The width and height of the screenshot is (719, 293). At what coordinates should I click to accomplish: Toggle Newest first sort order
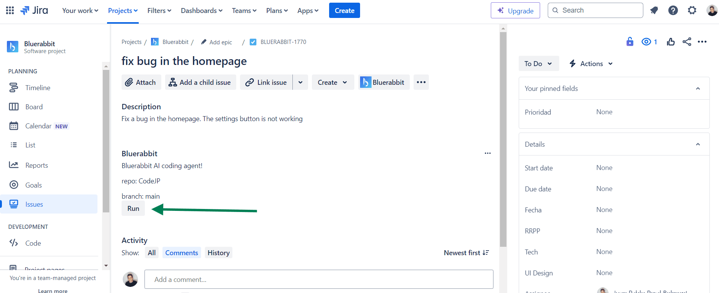click(x=466, y=253)
